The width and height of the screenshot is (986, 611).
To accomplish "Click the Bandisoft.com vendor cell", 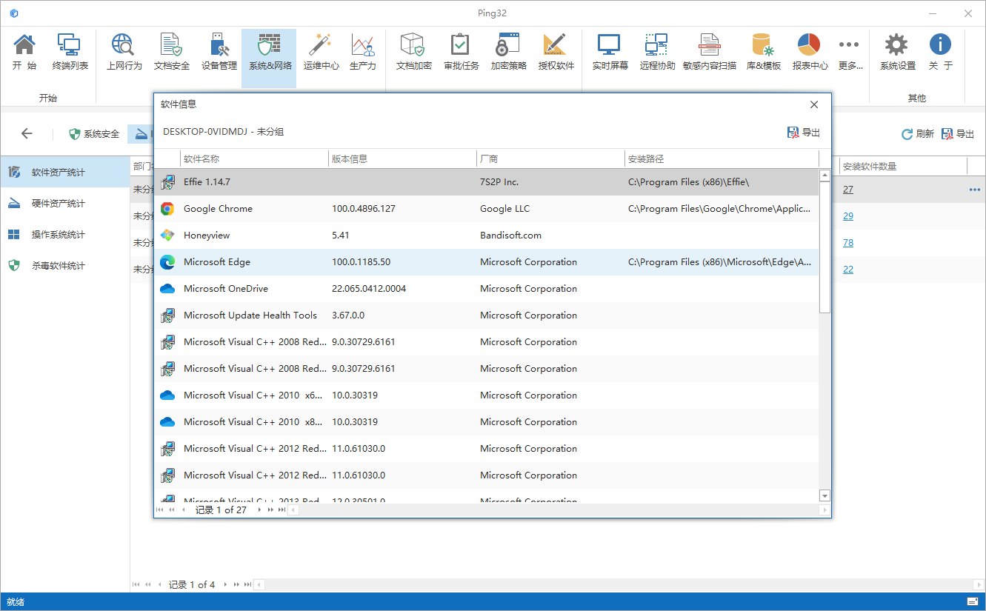I will (550, 236).
